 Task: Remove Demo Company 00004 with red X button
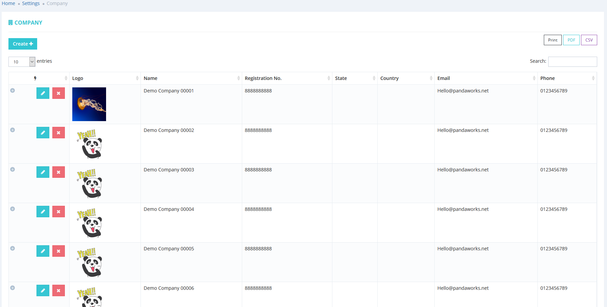point(58,212)
